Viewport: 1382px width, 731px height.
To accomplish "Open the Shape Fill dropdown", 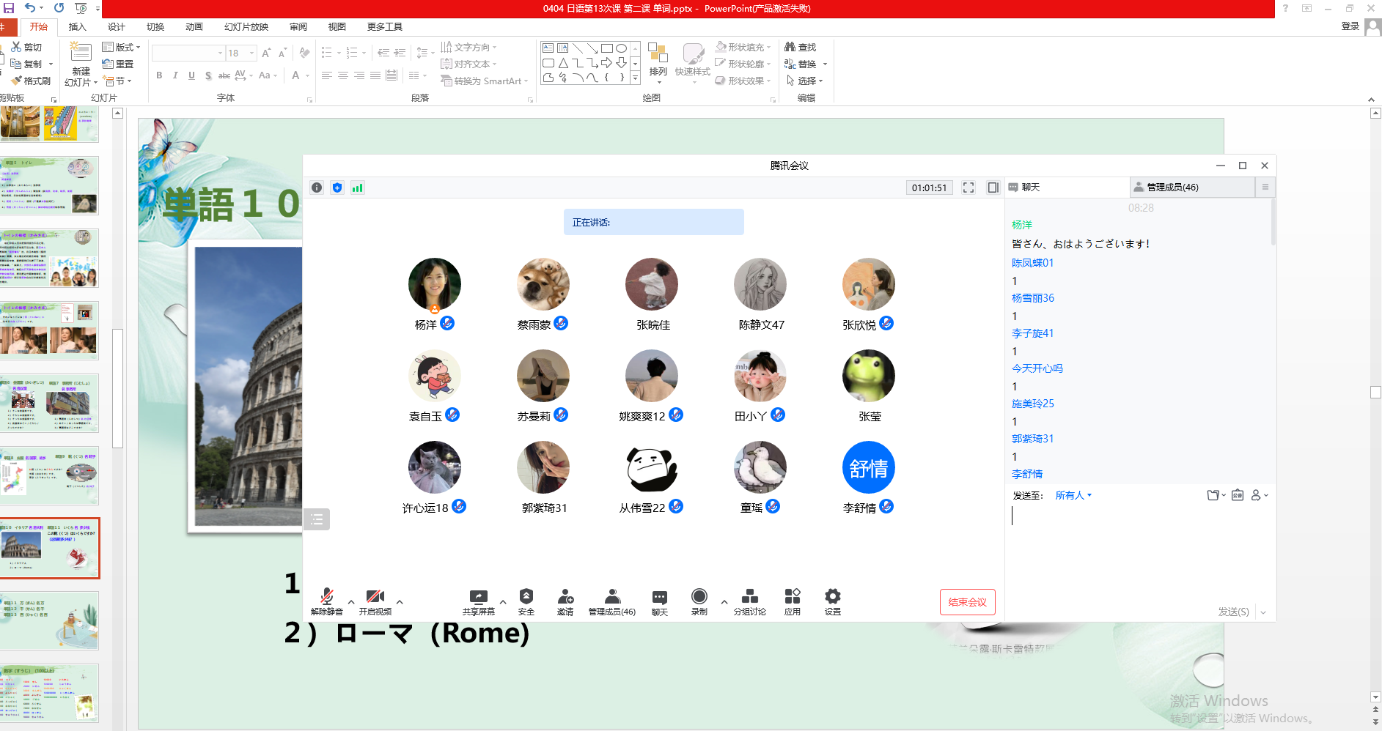I will click(x=743, y=47).
